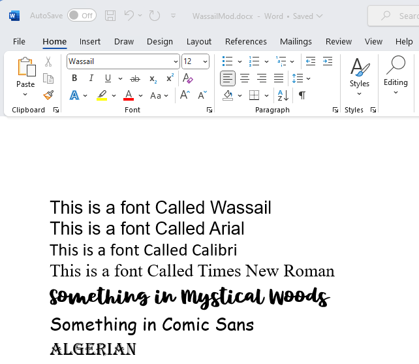
Task: Click the Format Painter brush icon
Action: coord(48,95)
